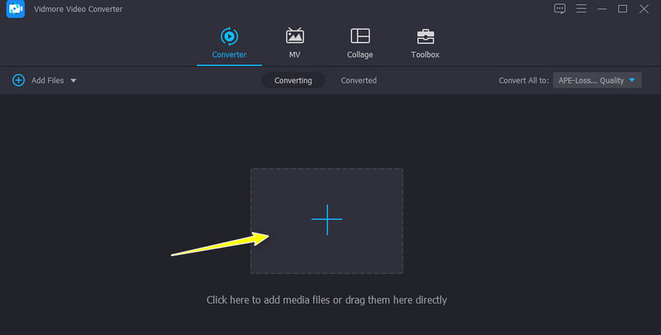Click the circled plus Add Files icon
The height and width of the screenshot is (335, 661).
18,80
